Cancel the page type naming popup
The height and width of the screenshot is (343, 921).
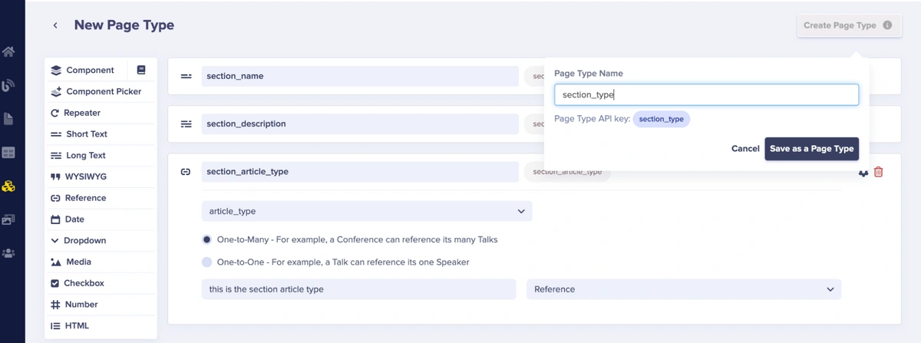tap(744, 149)
